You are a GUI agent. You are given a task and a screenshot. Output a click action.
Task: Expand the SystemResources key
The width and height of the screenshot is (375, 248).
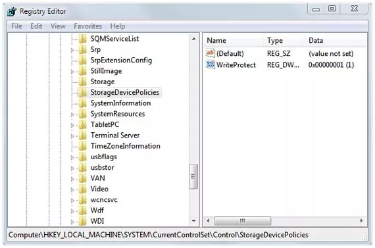(72, 114)
